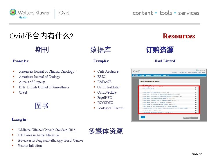Screen dimensions: 209x157
Task: Click the '多媒体资源' heading
Action: (106, 131)
